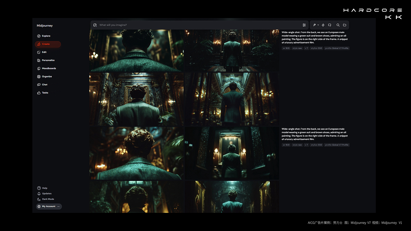Open the Moodboards icon in the sidebar

point(39,68)
